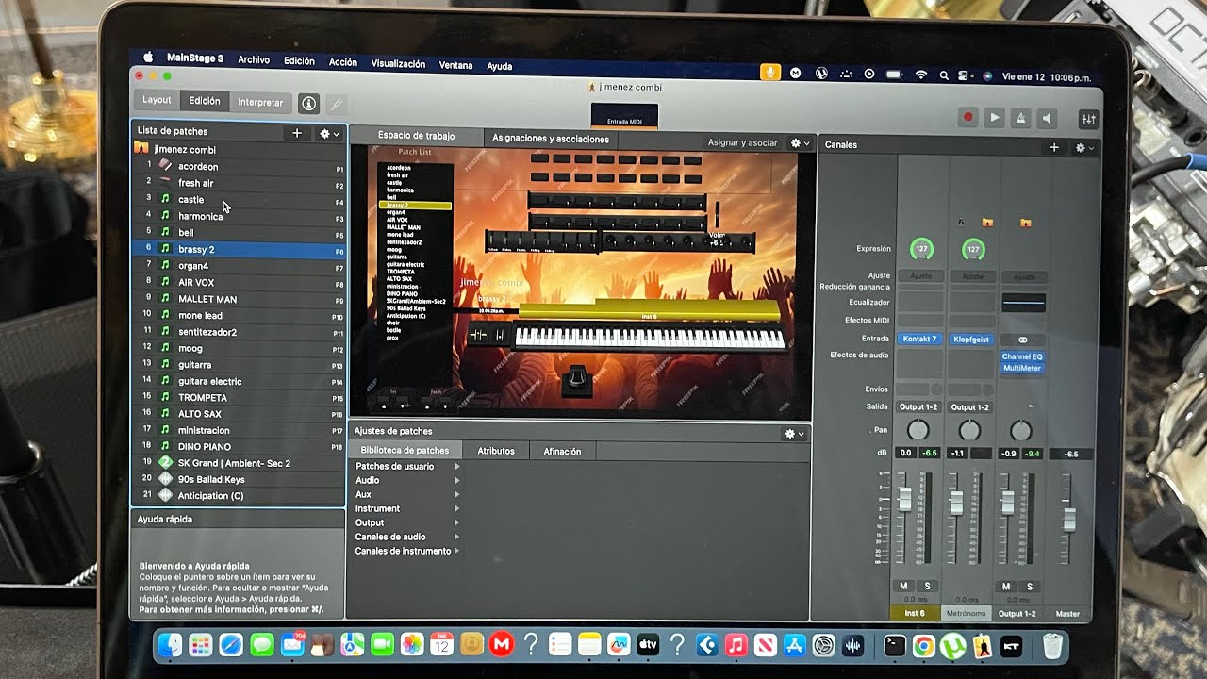The height and width of the screenshot is (679, 1207).
Task: Expand Canales de instrumento category
Action: [407, 551]
